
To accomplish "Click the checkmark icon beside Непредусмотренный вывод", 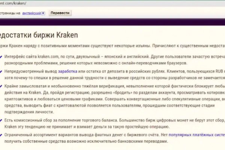I will [x=3, y=71].
